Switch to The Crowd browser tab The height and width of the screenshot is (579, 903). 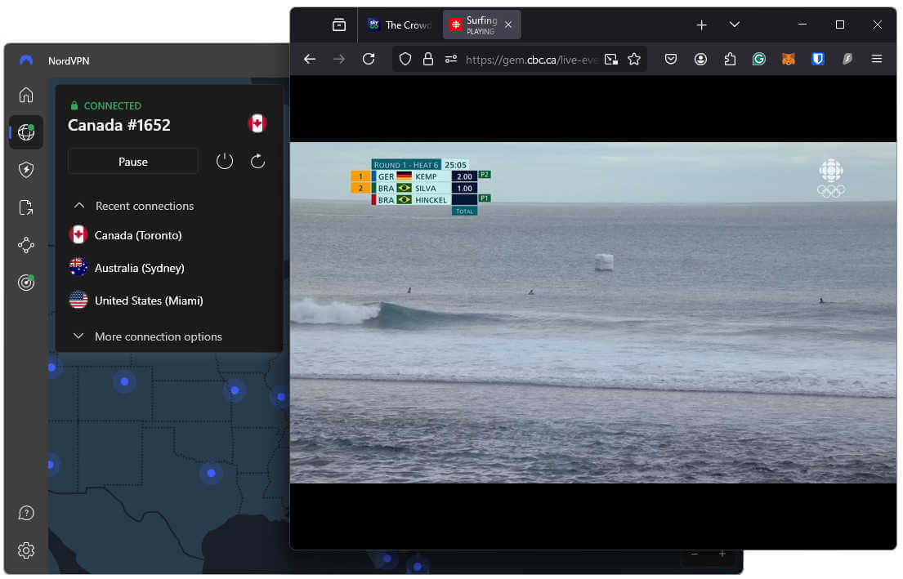point(400,24)
